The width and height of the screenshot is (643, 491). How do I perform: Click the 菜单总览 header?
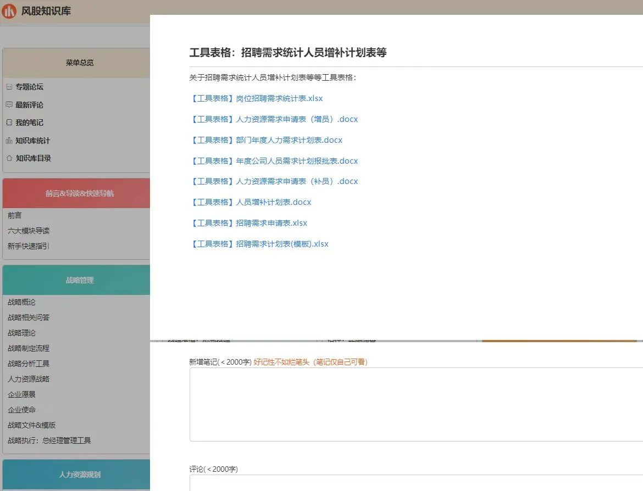pos(76,63)
